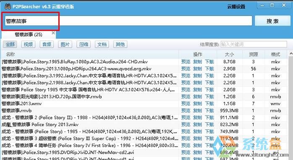Download the 1.2GB 阳光电影 rmvb file

tap(209, 97)
